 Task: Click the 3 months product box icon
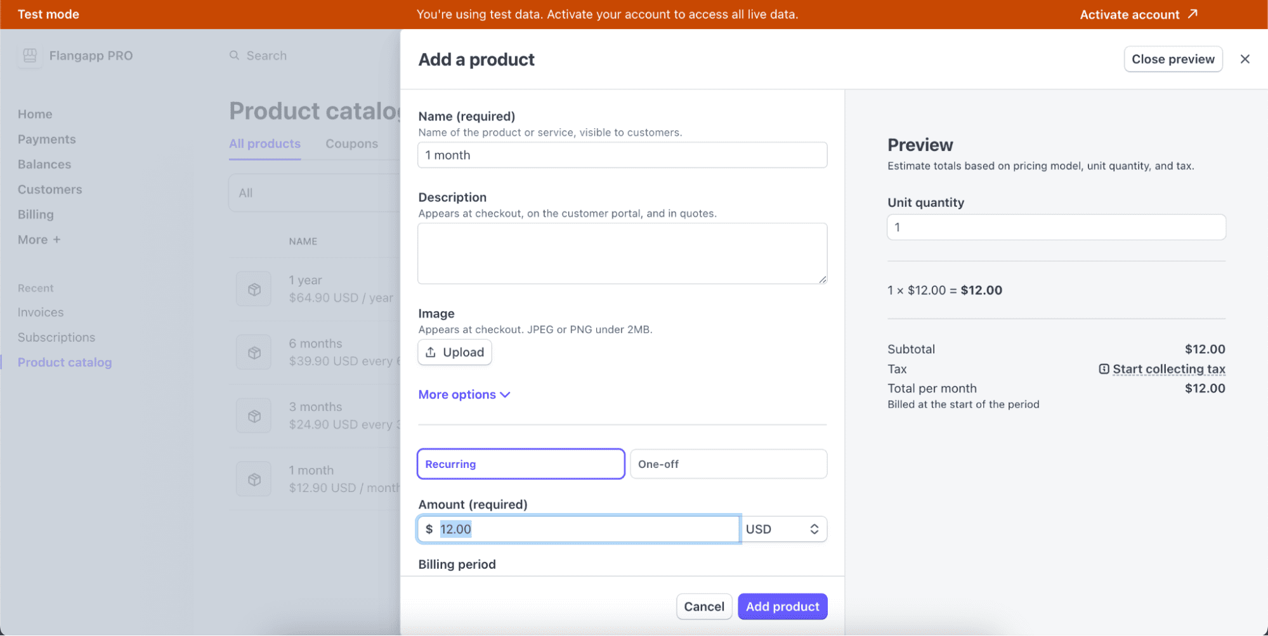coord(254,416)
